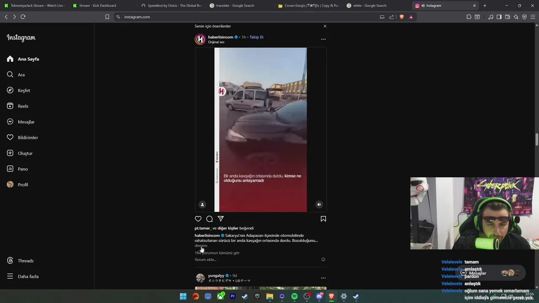Open emoji picker in comment box
This screenshot has width=539, height=303.
click(x=323, y=260)
